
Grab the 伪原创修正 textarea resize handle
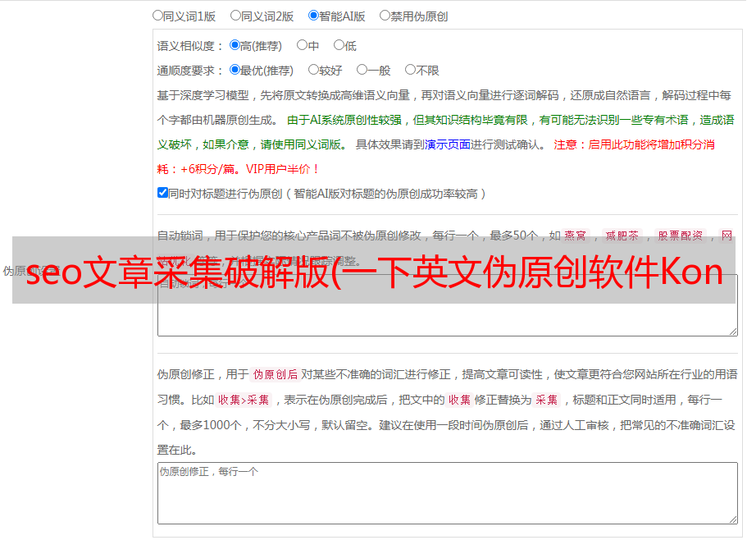[x=733, y=520]
